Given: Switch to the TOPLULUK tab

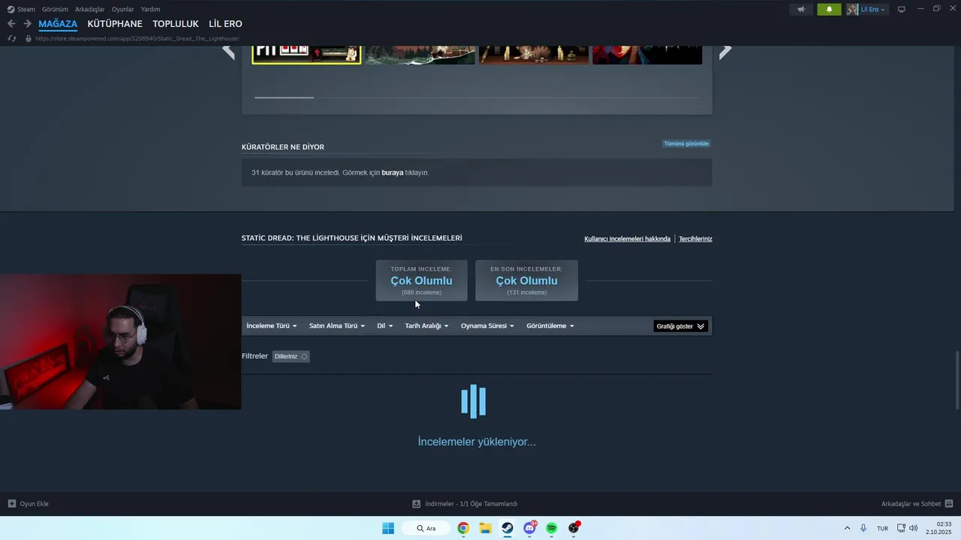Looking at the screenshot, I should (176, 24).
